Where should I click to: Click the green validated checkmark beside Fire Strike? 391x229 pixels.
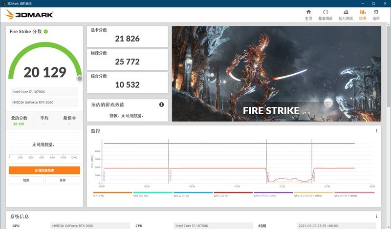46,31
